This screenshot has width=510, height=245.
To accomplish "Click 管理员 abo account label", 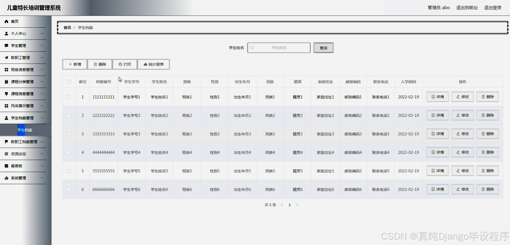I will tap(439, 8).
